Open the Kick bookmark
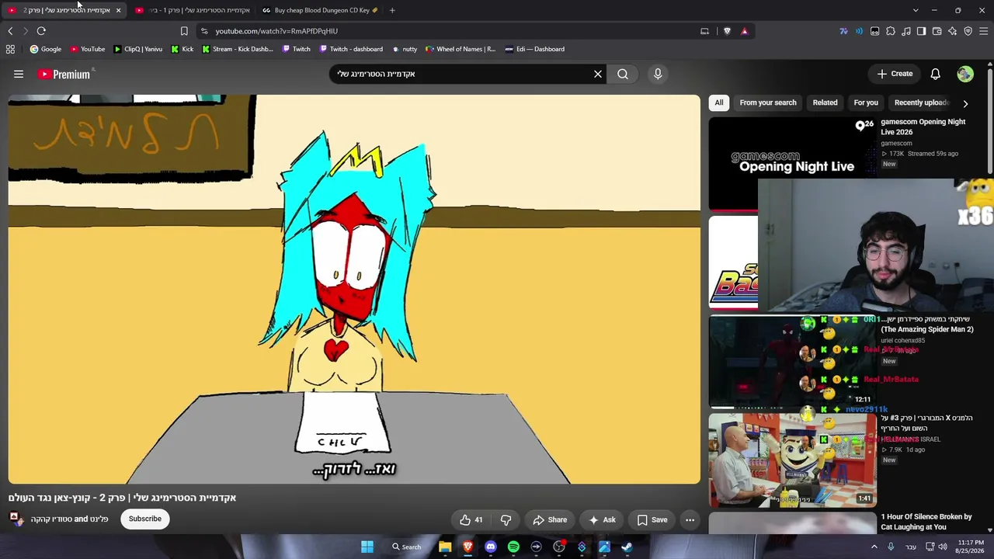Viewport: 994px width, 559px height. (182, 49)
